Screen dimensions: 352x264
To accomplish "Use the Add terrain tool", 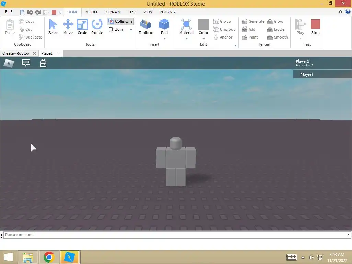I will click(x=249, y=29).
